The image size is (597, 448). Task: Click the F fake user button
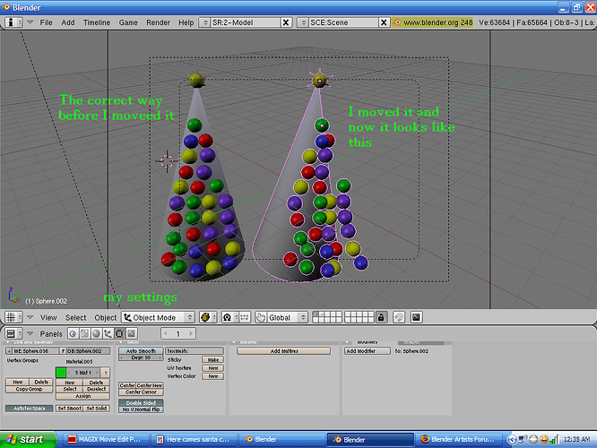point(63,351)
